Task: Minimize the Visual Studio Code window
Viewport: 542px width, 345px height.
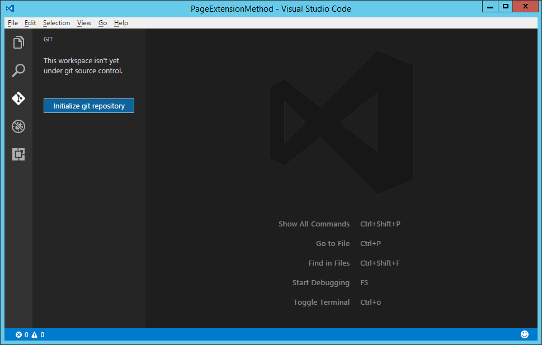Action: [490, 7]
